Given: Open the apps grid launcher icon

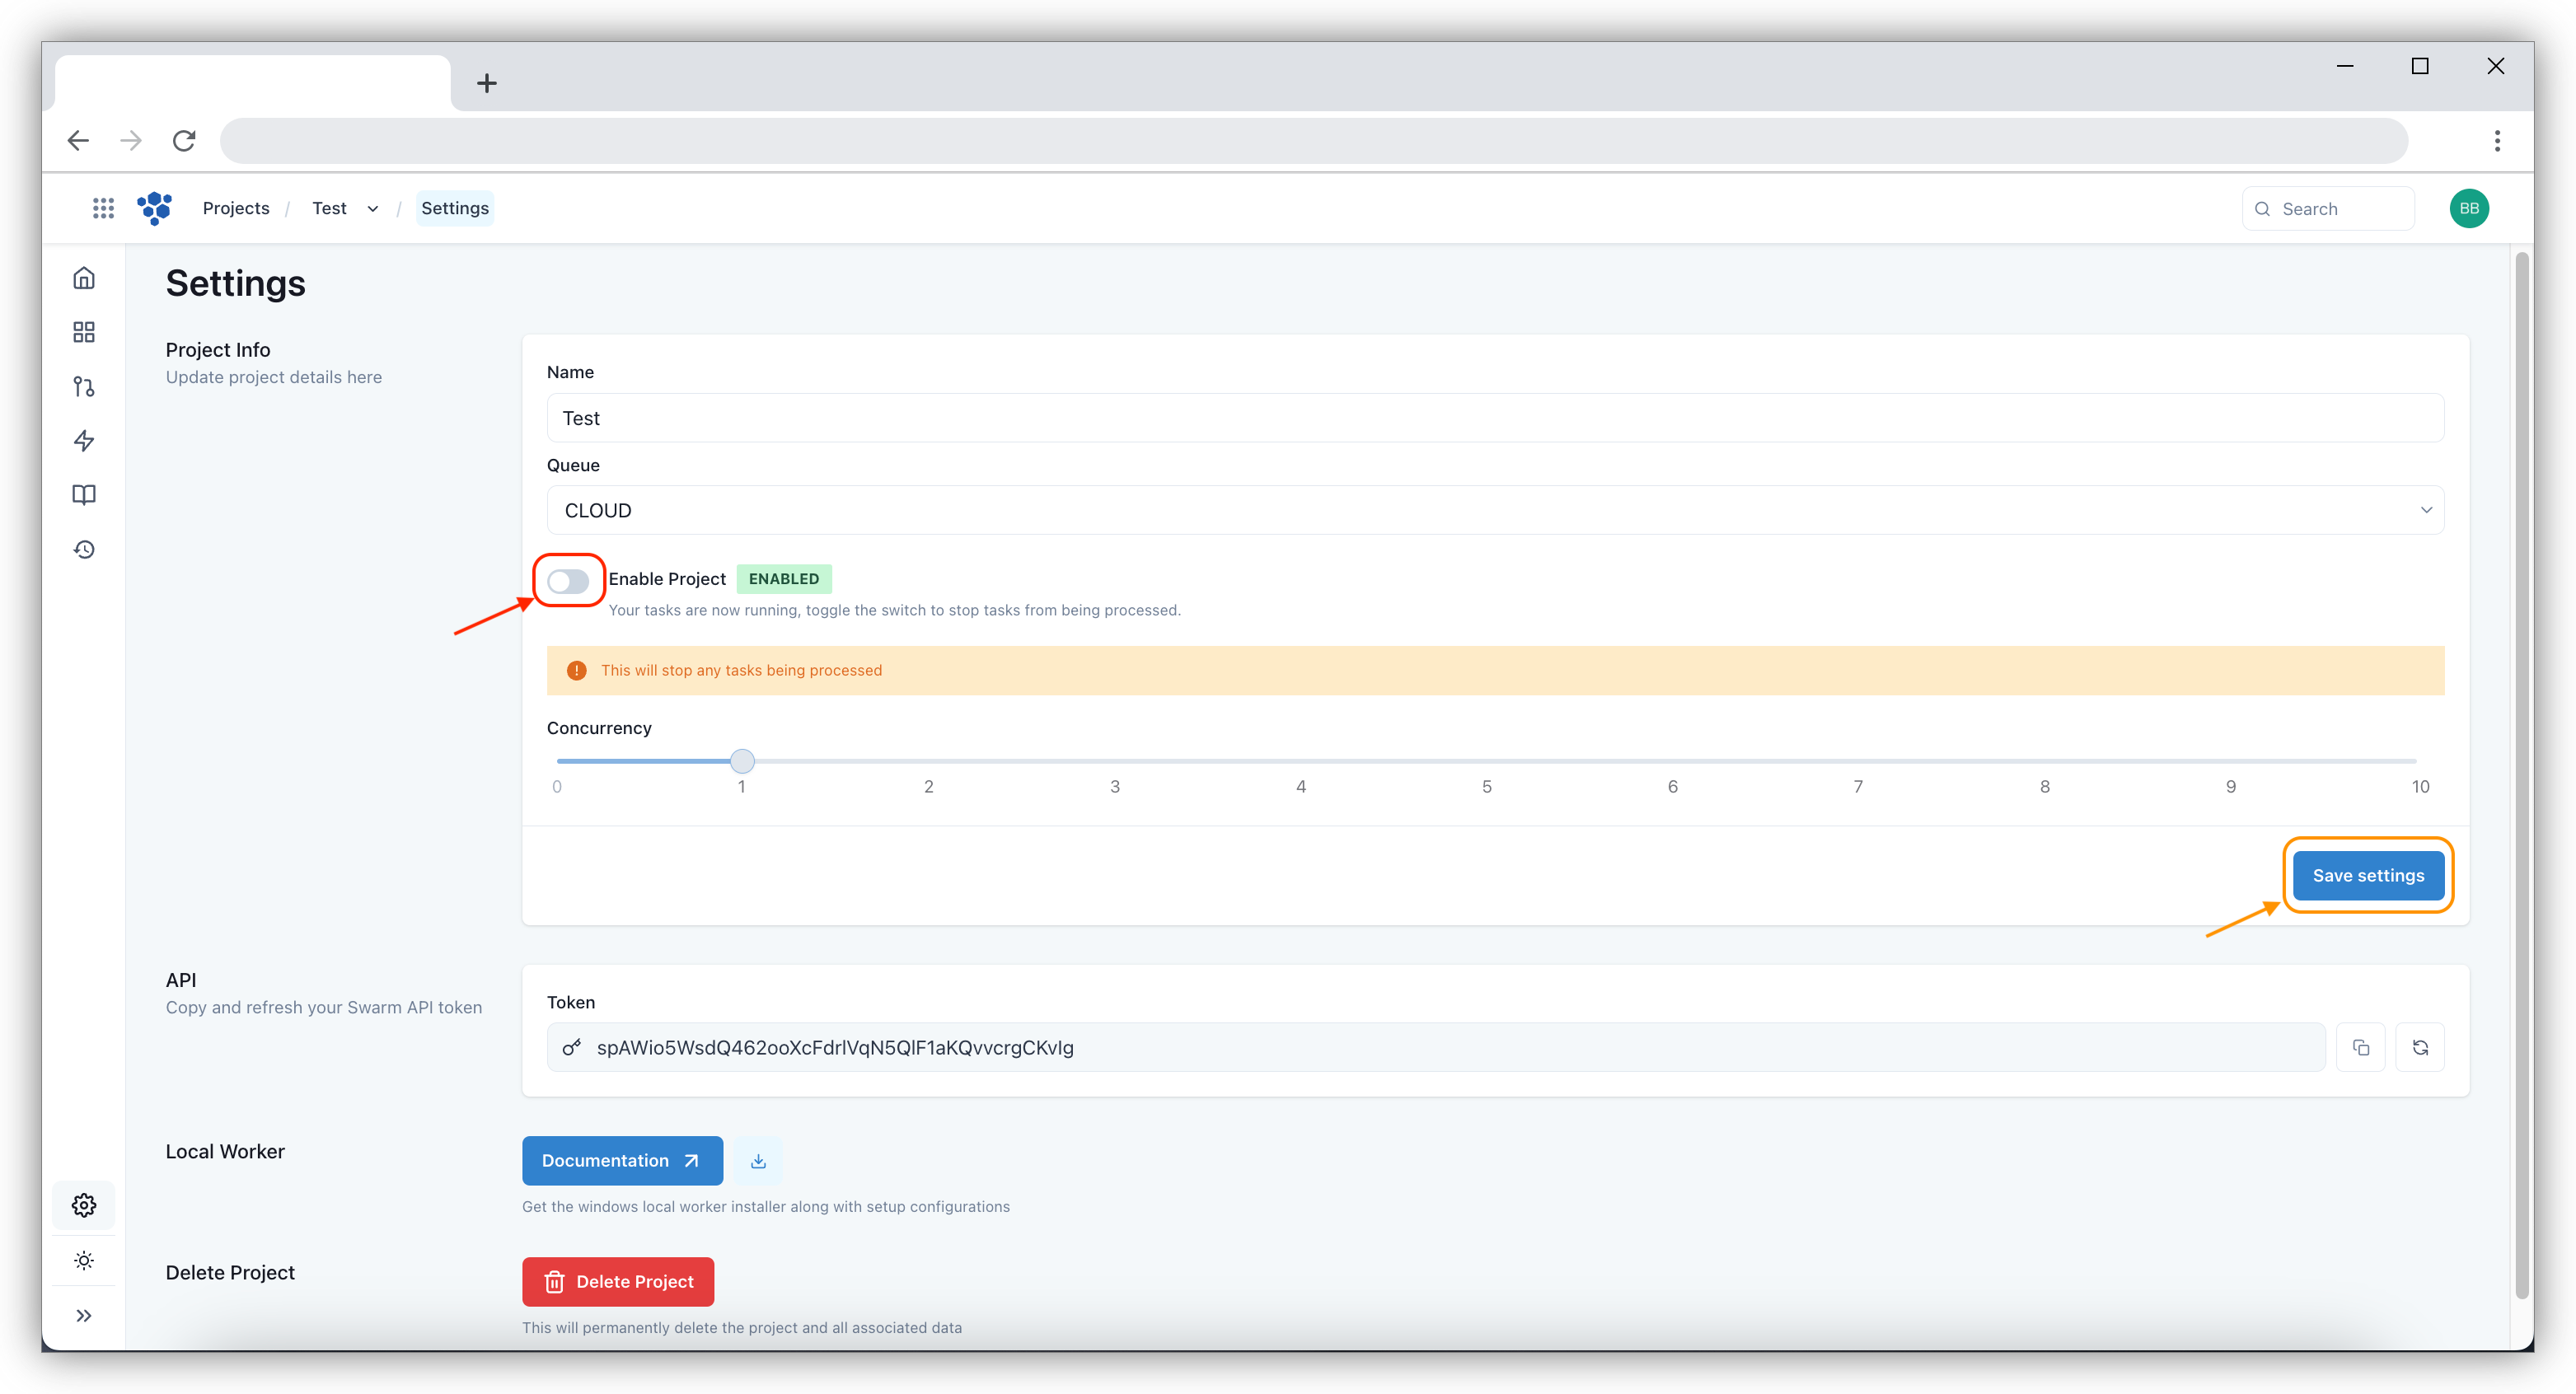Looking at the screenshot, I should point(103,208).
